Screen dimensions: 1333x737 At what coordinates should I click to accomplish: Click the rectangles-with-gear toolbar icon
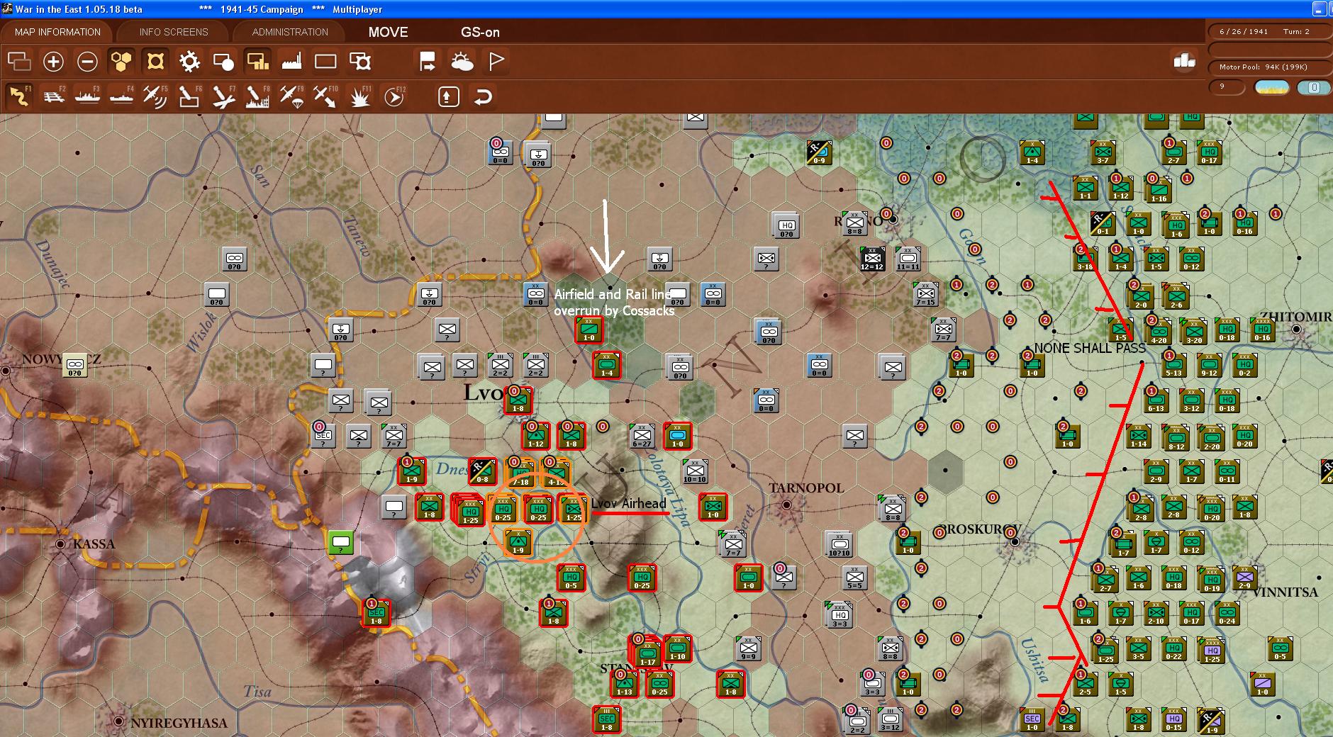[x=360, y=62]
